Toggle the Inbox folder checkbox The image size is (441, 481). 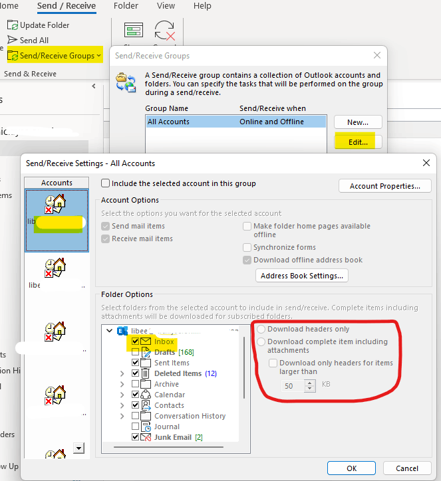click(135, 341)
